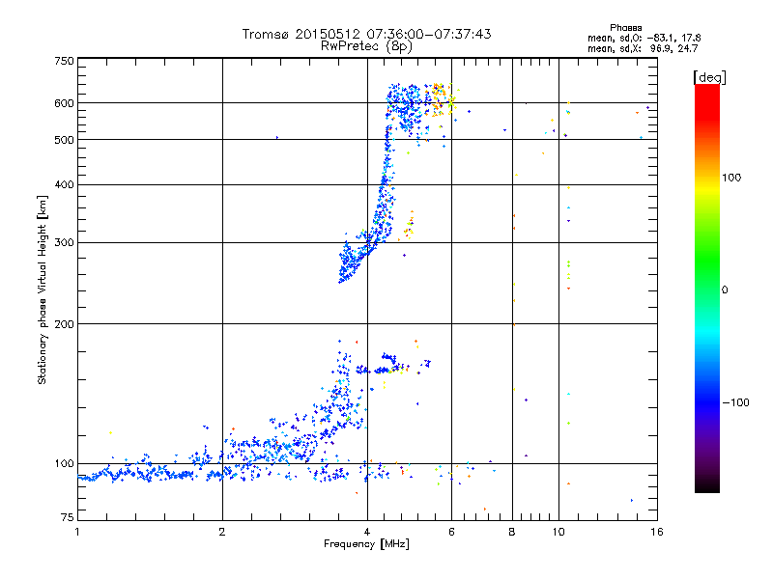The height and width of the screenshot is (579, 773).
Task: Click y-axis tick label '75'
Action: (68, 517)
